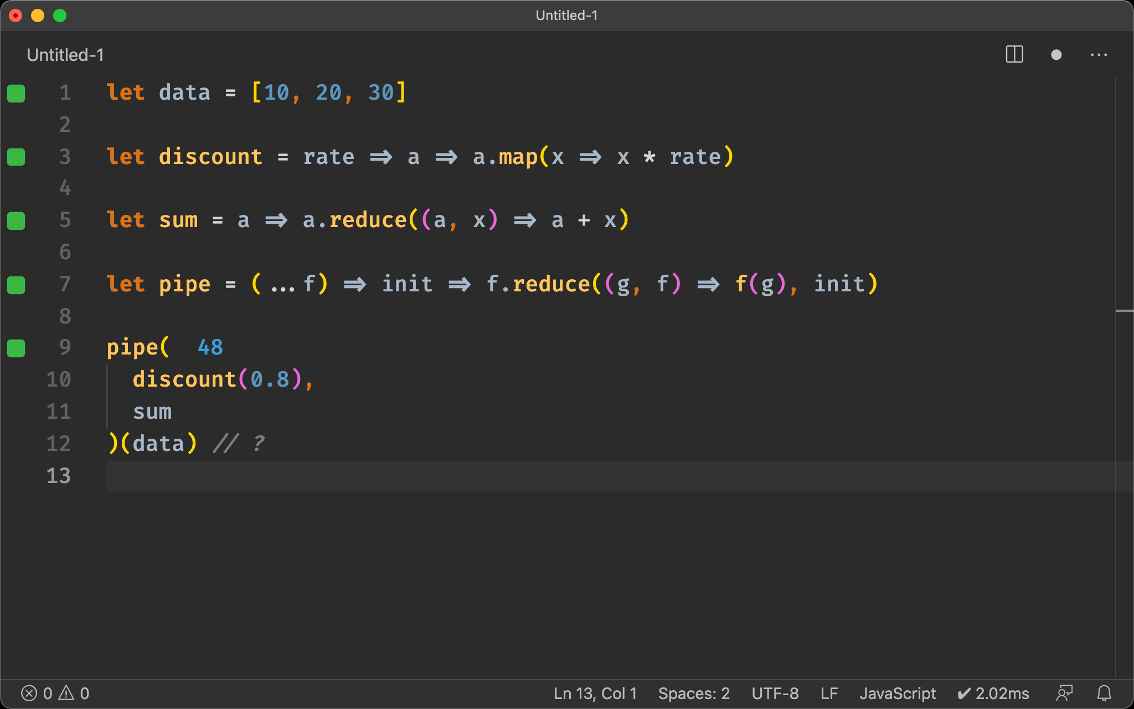Click line number 7 in the gutter
This screenshot has width=1134, height=709.
point(65,284)
